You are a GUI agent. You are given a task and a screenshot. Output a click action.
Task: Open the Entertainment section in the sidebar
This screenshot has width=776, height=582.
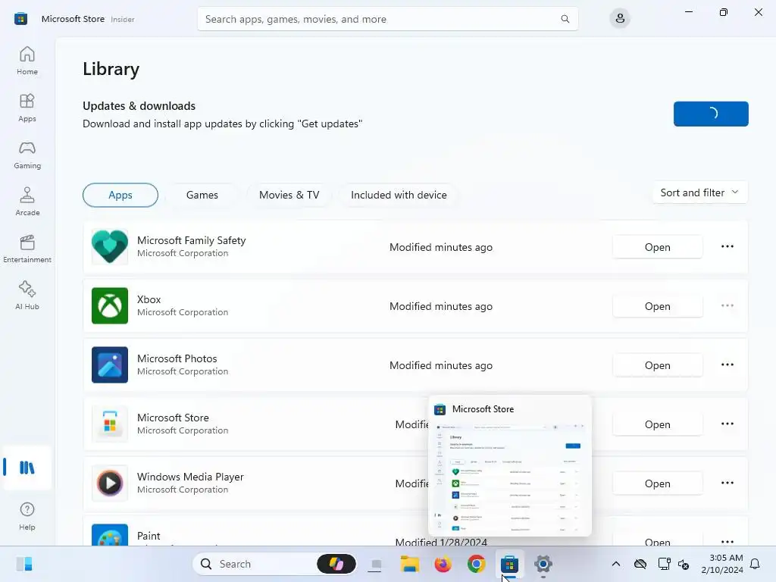point(27,249)
